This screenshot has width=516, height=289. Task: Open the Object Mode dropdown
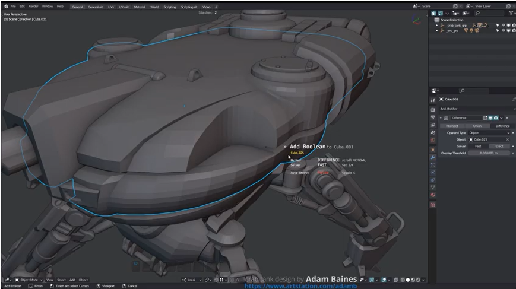[x=29, y=280]
